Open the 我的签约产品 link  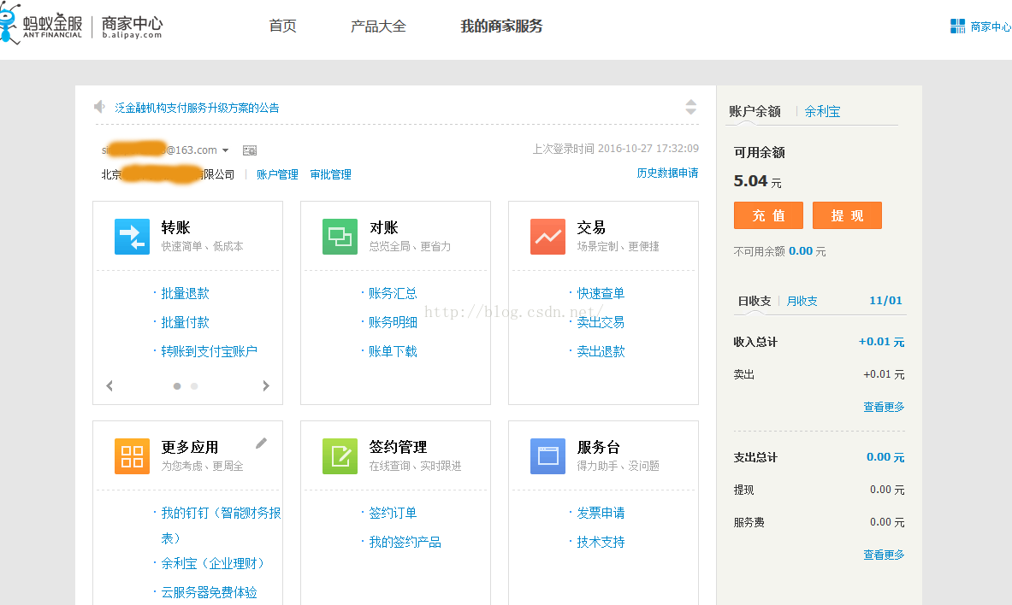[405, 542]
